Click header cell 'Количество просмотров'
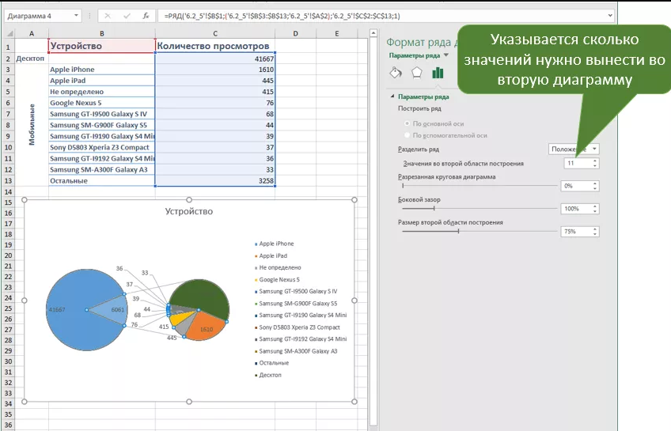 pos(215,46)
